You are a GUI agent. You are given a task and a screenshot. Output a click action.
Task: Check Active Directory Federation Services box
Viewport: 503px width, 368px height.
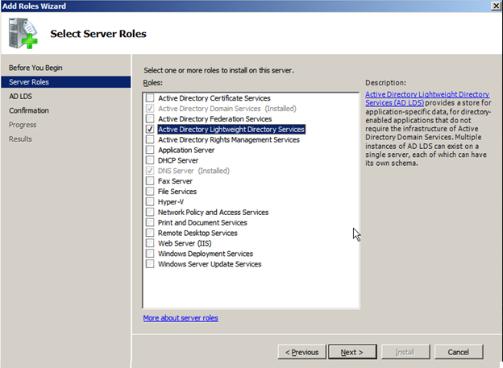tap(150, 118)
